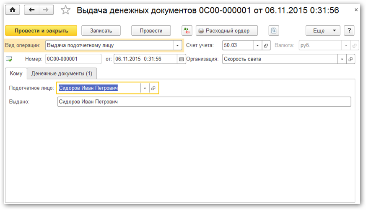The image size is (366, 210).
Task: Open the calendar picker for date field
Action: click(x=182, y=59)
